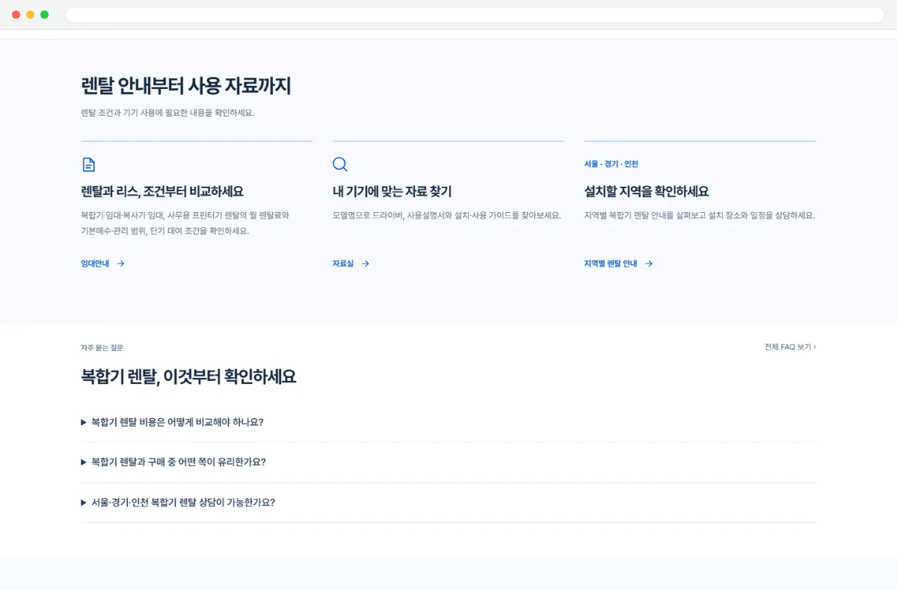The height and width of the screenshot is (590, 897).
Task: Expand the 서울·경기·인천 복합기 렌탈 상담이 가능한가요 question
Action: (449, 503)
